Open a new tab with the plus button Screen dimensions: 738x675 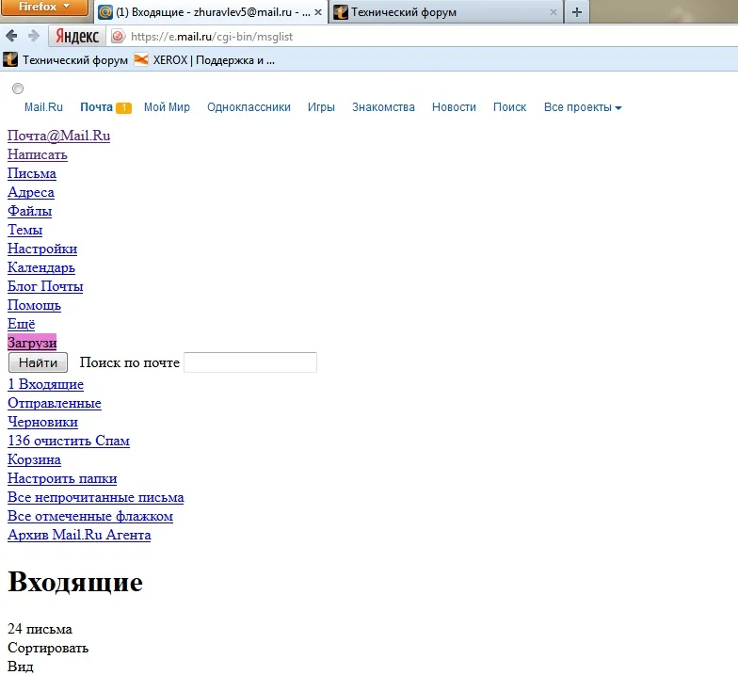click(576, 12)
